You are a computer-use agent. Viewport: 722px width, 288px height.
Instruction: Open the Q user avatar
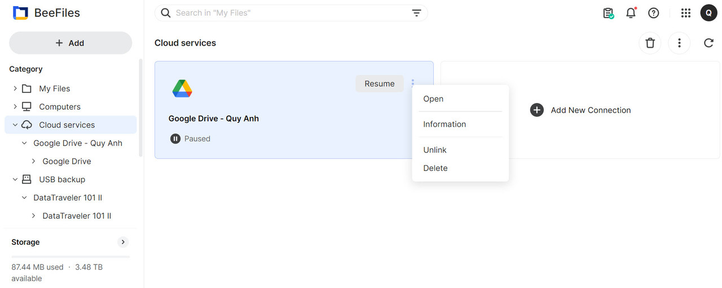[x=708, y=13]
